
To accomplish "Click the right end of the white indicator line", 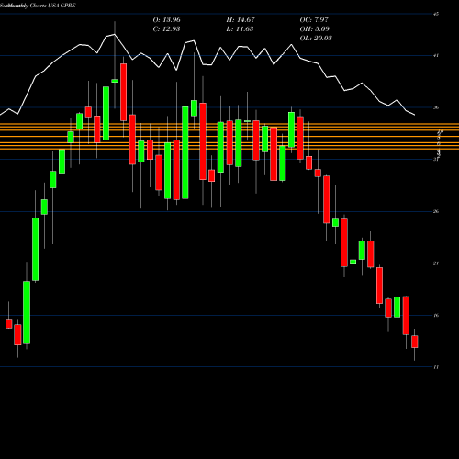I will tap(414, 115).
